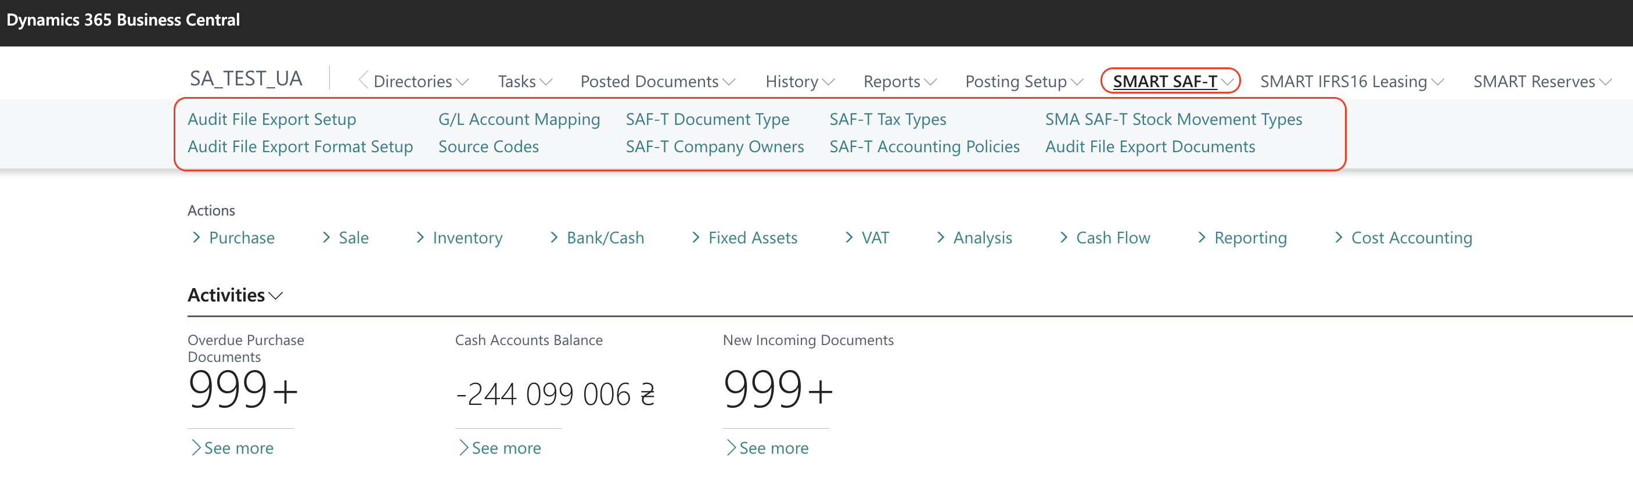Expand the Posted Documents menu
The image size is (1633, 481).
[657, 81]
